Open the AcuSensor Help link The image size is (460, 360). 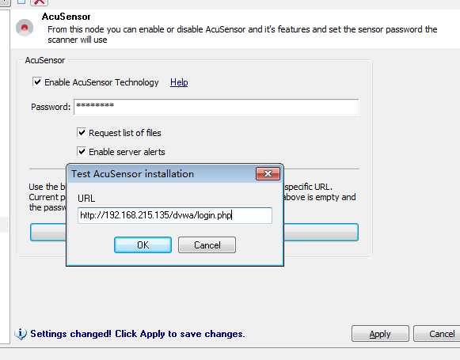click(x=179, y=82)
